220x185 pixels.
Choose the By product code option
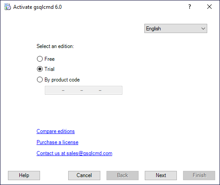[40, 80]
